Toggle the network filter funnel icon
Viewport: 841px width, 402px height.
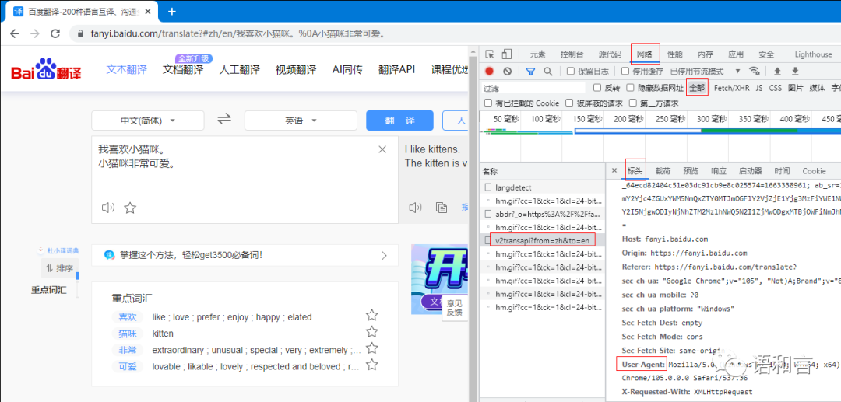(x=530, y=71)
